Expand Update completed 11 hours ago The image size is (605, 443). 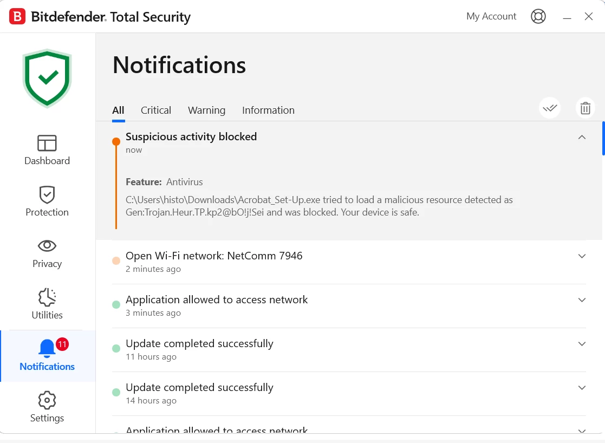[x=582, y=344]
